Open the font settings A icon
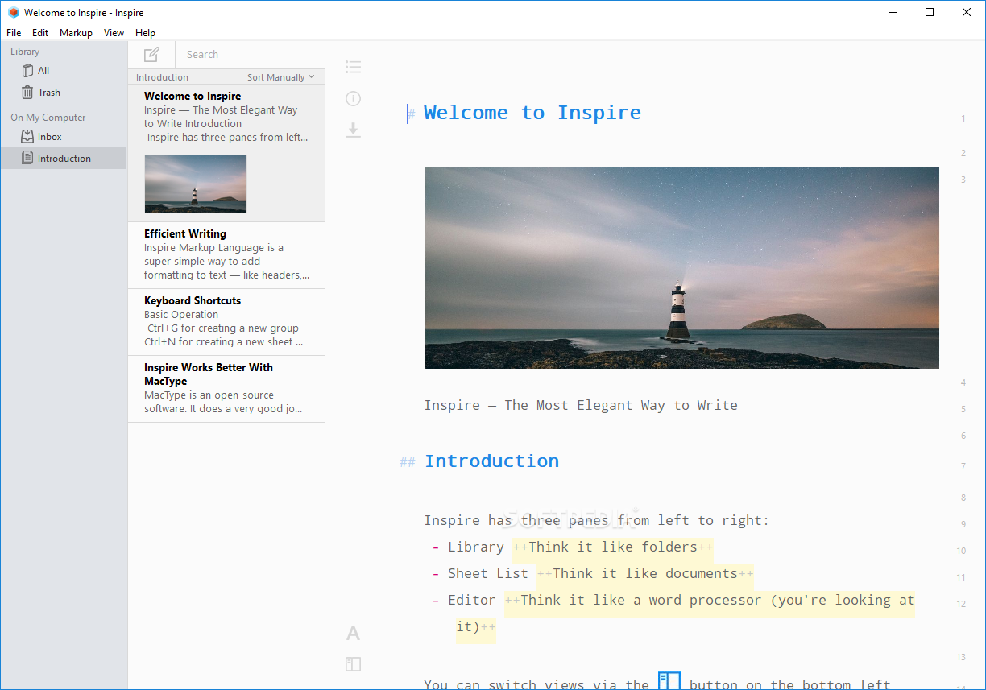 (353, 634)
